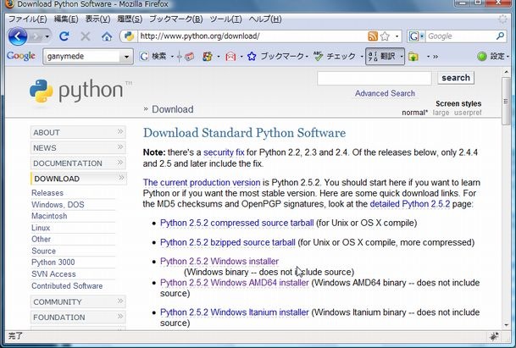Switch screen style to large

[441, 113]
